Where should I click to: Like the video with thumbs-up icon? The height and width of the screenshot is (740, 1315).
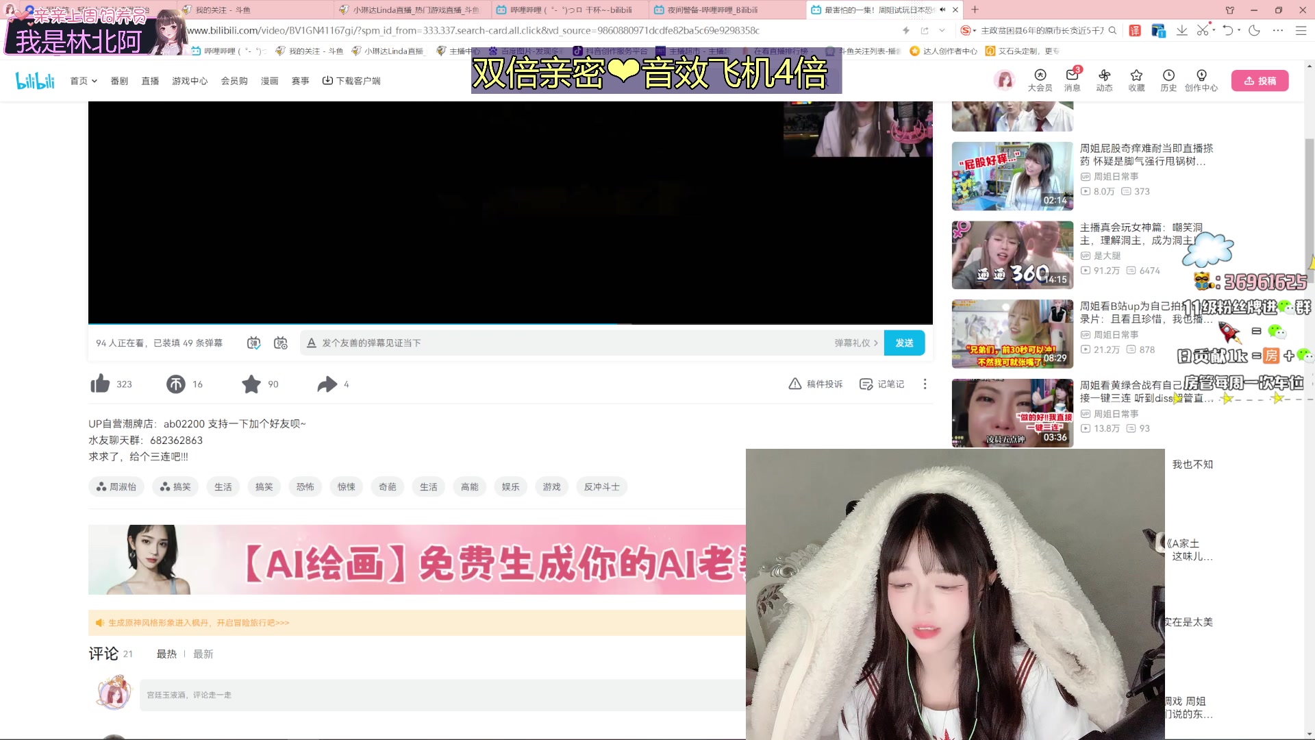(x=100, y=384)
